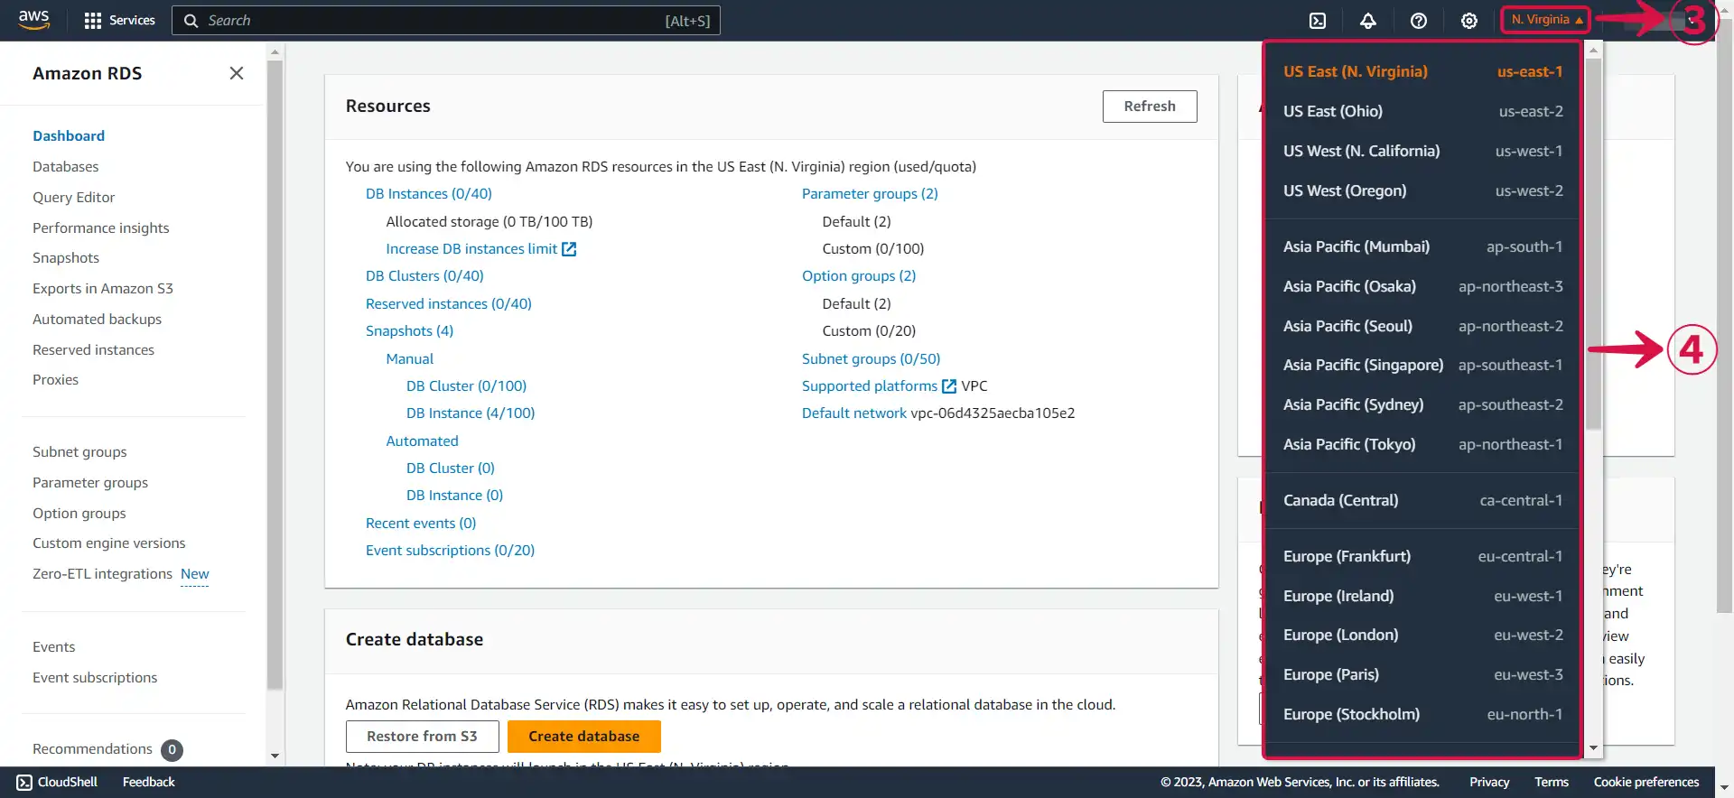Screen dimensions: 1734x798
Task: Open Subnet groups (0/50) link
Action: tap(871, 359)
